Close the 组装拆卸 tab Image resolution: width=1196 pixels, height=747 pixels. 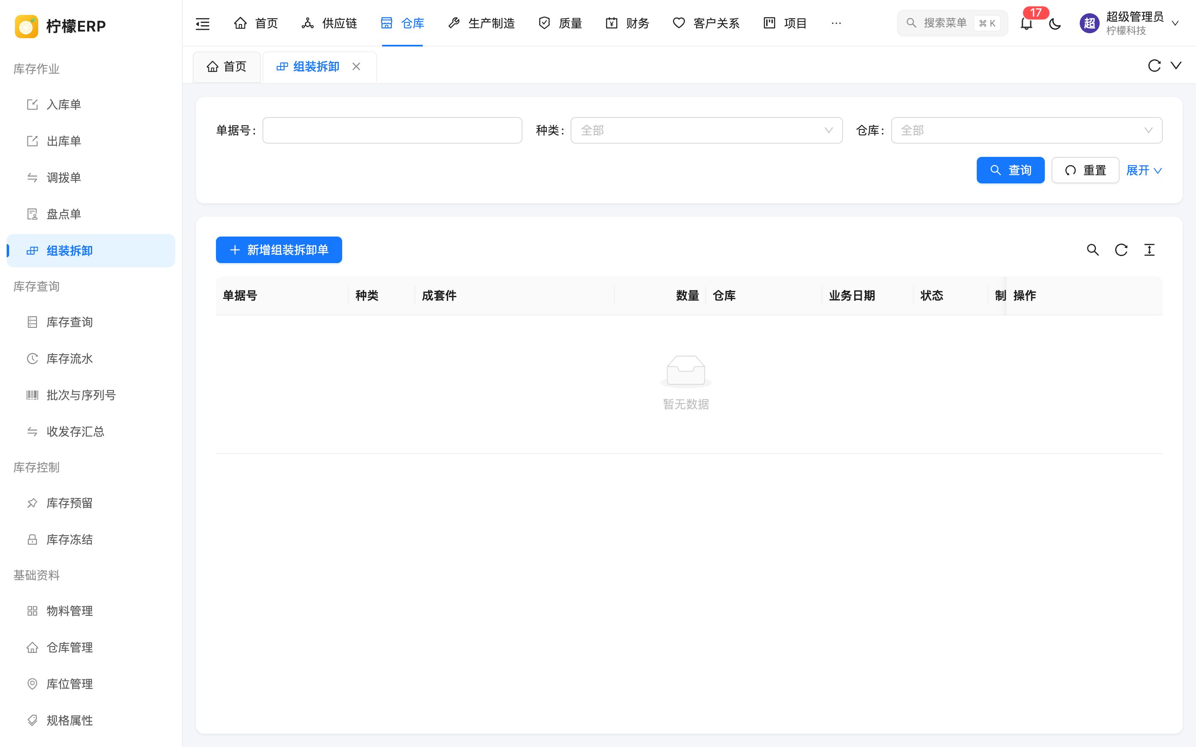[x=356, y=67]
